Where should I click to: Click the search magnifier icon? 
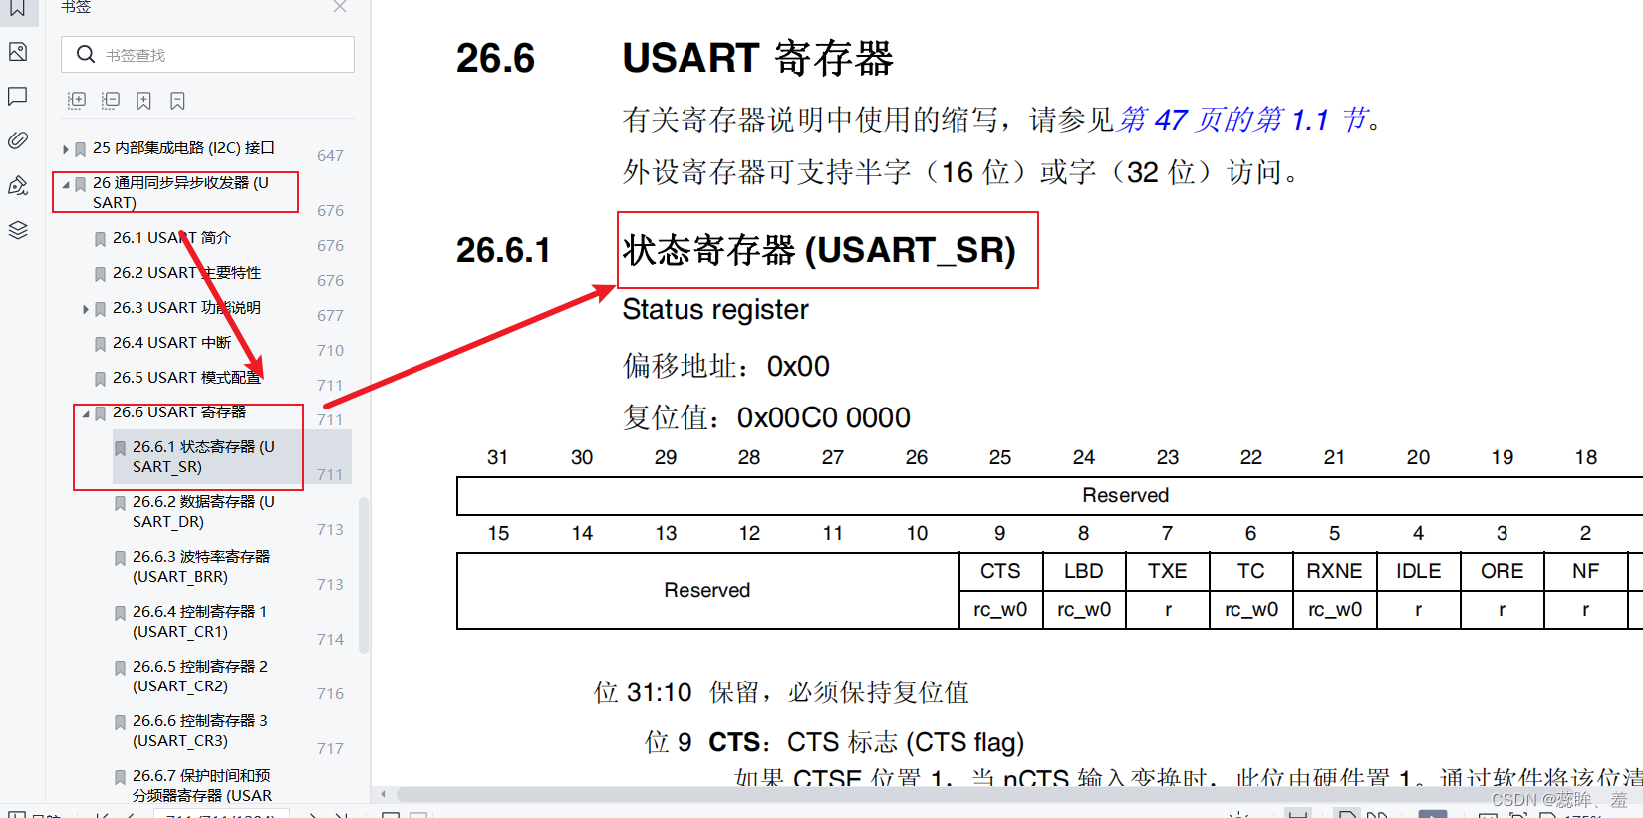86,54
